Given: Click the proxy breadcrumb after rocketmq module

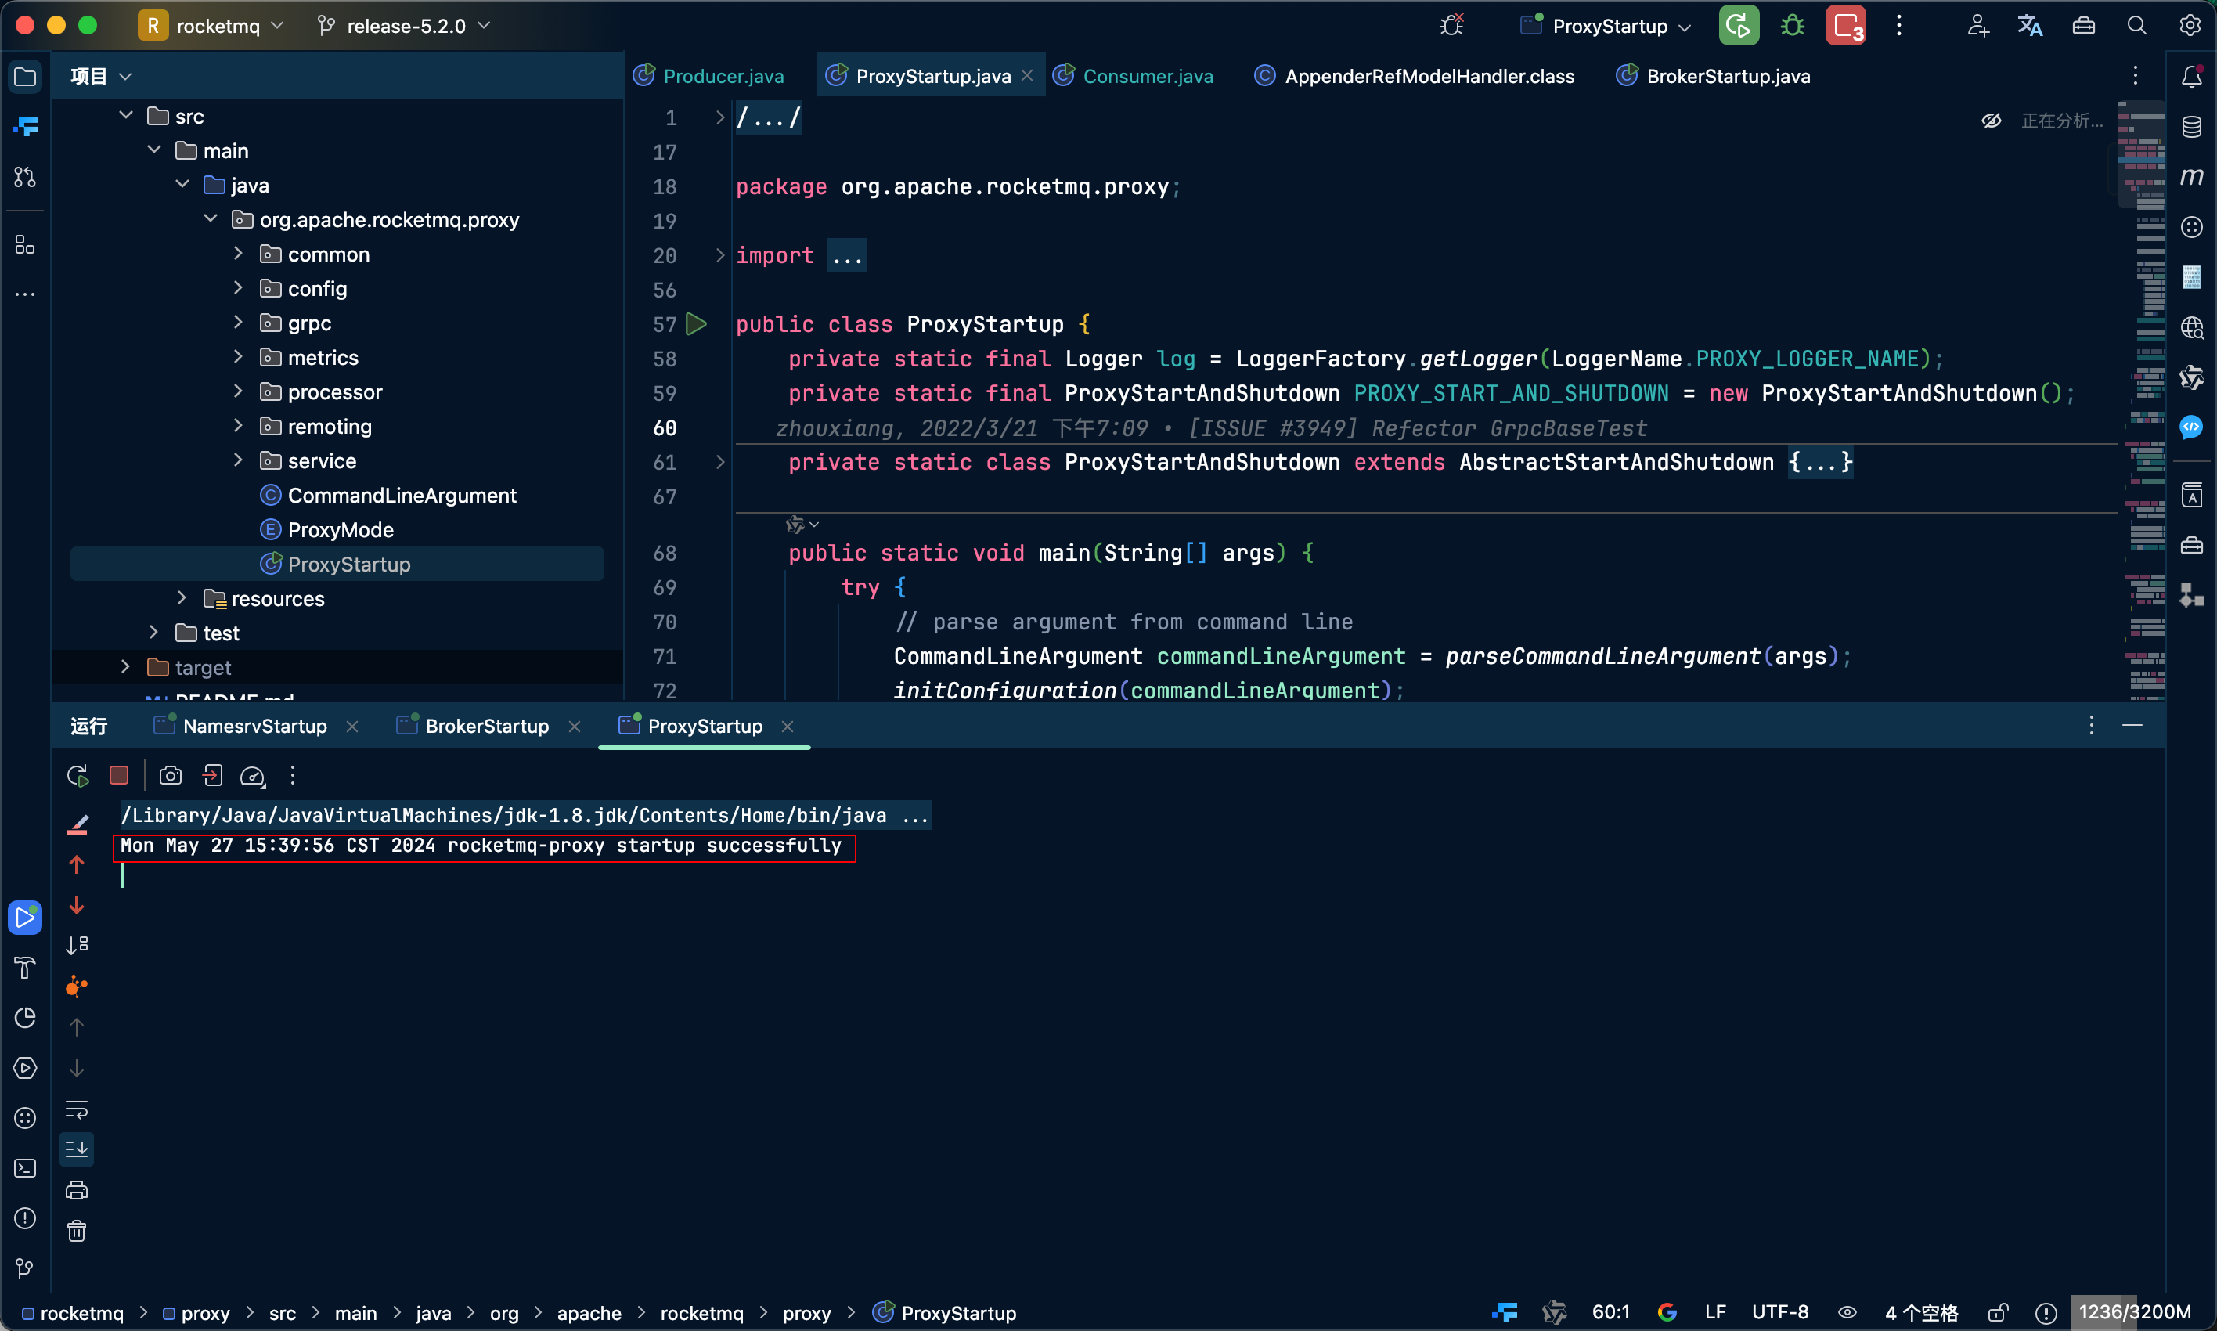Looking at the screenshot, I should pos(196,1313).
